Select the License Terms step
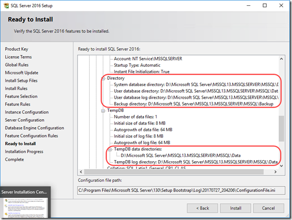292x220 pixels. tap(18, 57)
